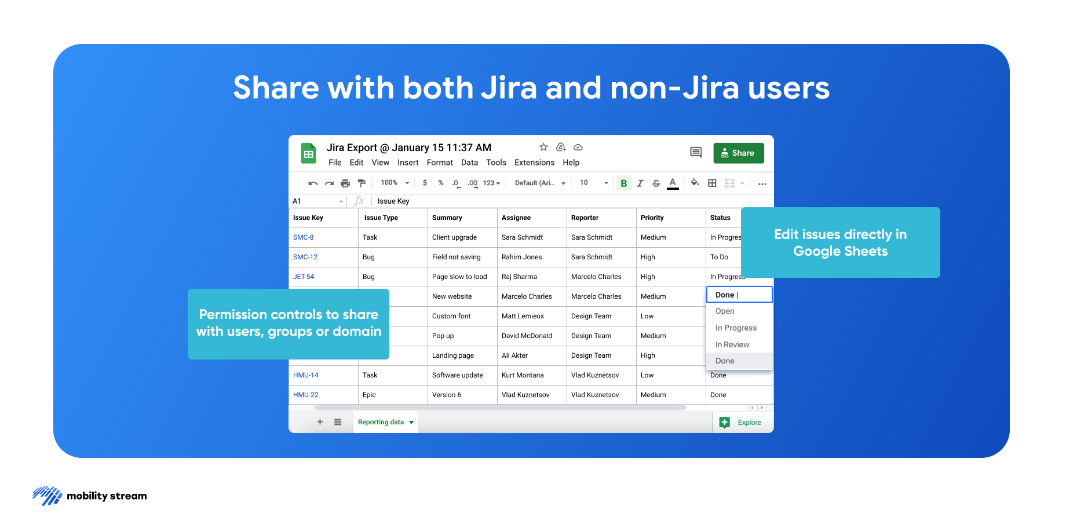Screen dimensions: 1066x521
Task: Open the Explore panel
Action: [x=740, y=423]
